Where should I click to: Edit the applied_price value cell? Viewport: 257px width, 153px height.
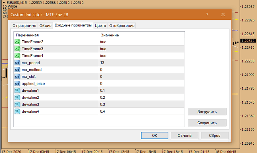[x=142, y=83]
